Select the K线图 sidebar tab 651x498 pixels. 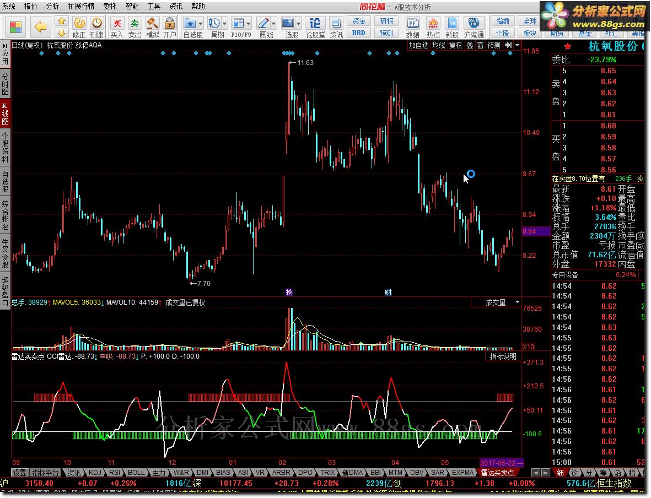[x=5, y=113]
